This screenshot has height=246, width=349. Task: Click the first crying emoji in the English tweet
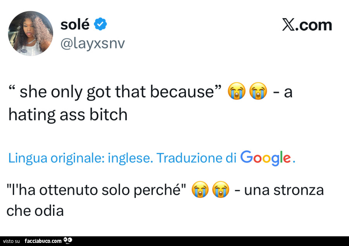[x=237, y=92]
